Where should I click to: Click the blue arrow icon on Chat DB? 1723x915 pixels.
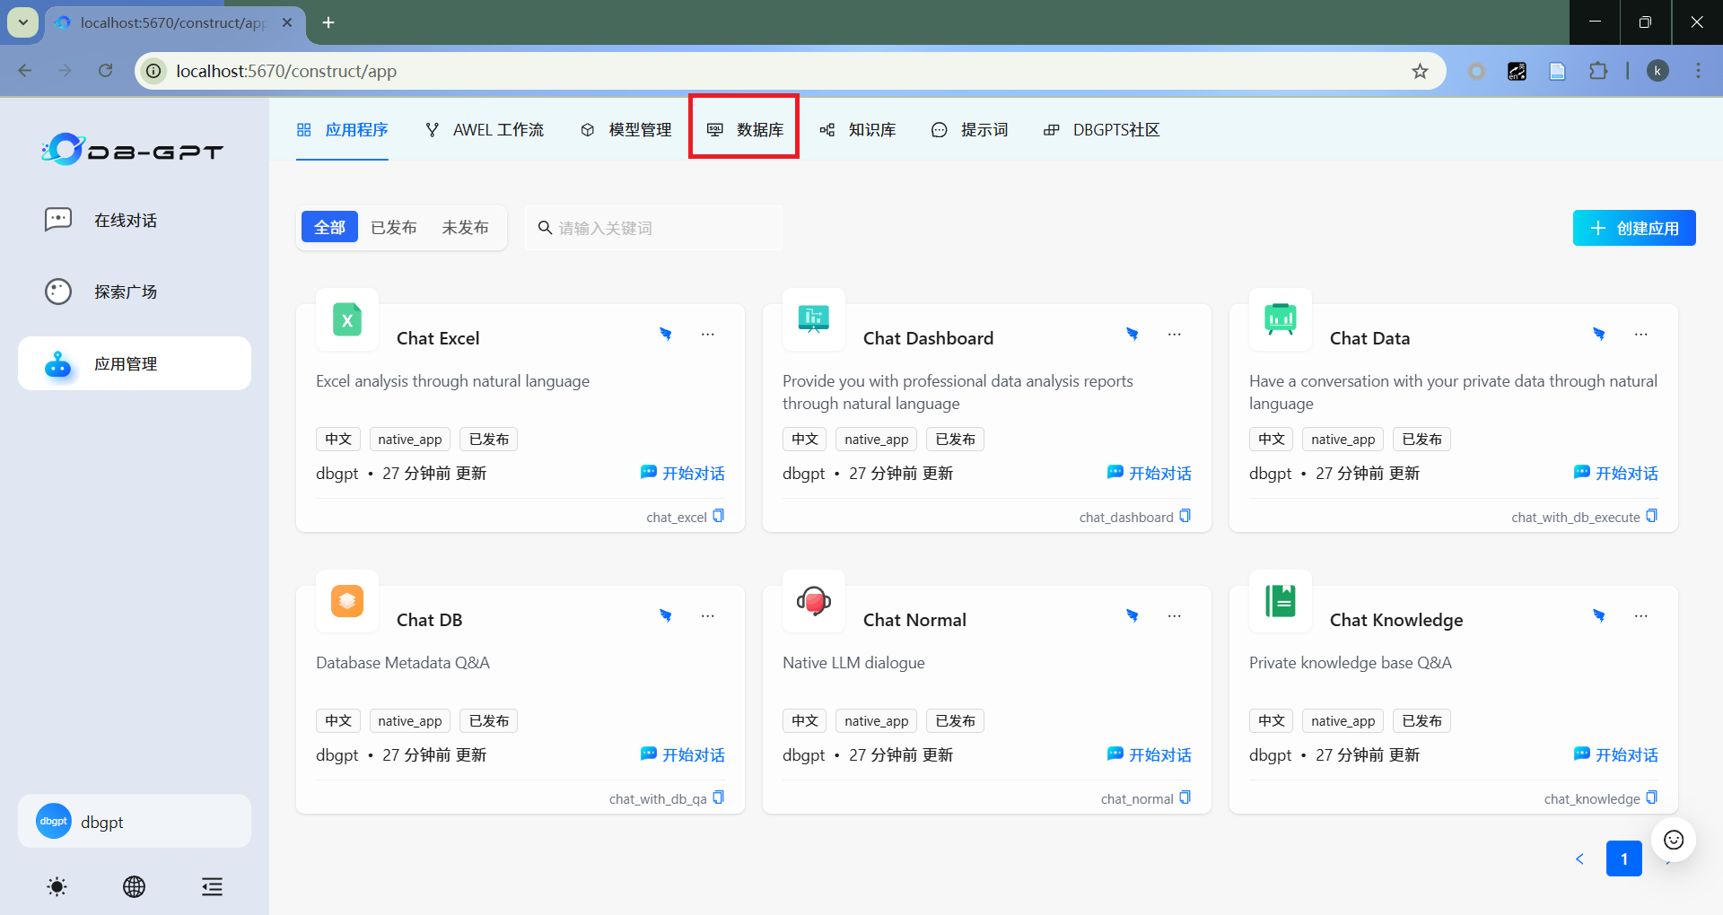click(665, 616)
